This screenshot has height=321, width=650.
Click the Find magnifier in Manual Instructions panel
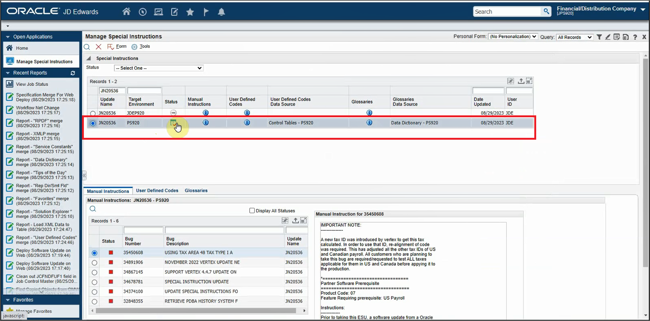[93, 209]
